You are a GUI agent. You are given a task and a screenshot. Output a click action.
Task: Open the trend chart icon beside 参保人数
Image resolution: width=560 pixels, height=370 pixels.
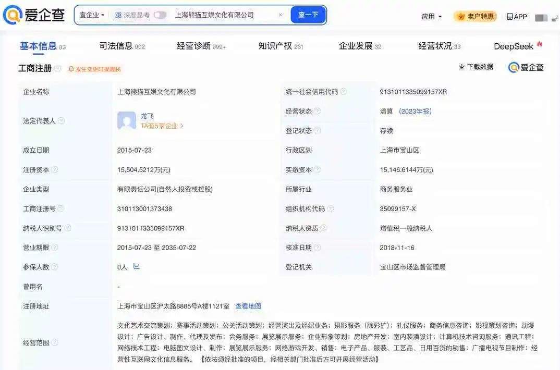[137, 267]
